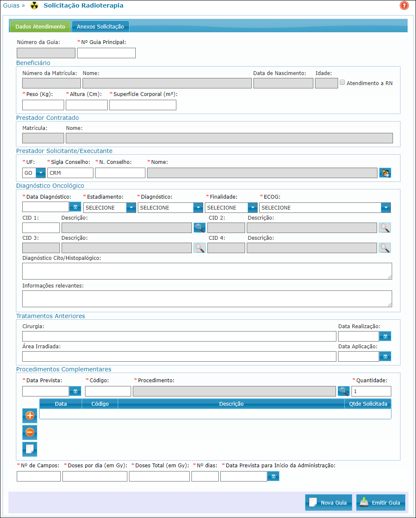Click the Procedimento magnifier search icon
The width and height of the screenshot is (416, 518).
pos(344,391)
